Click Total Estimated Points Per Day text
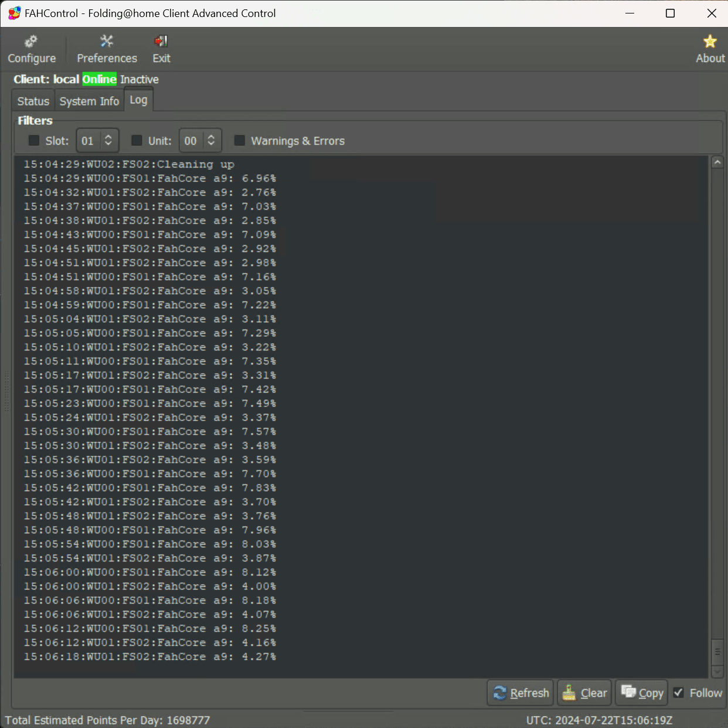 tap(107, 720)
